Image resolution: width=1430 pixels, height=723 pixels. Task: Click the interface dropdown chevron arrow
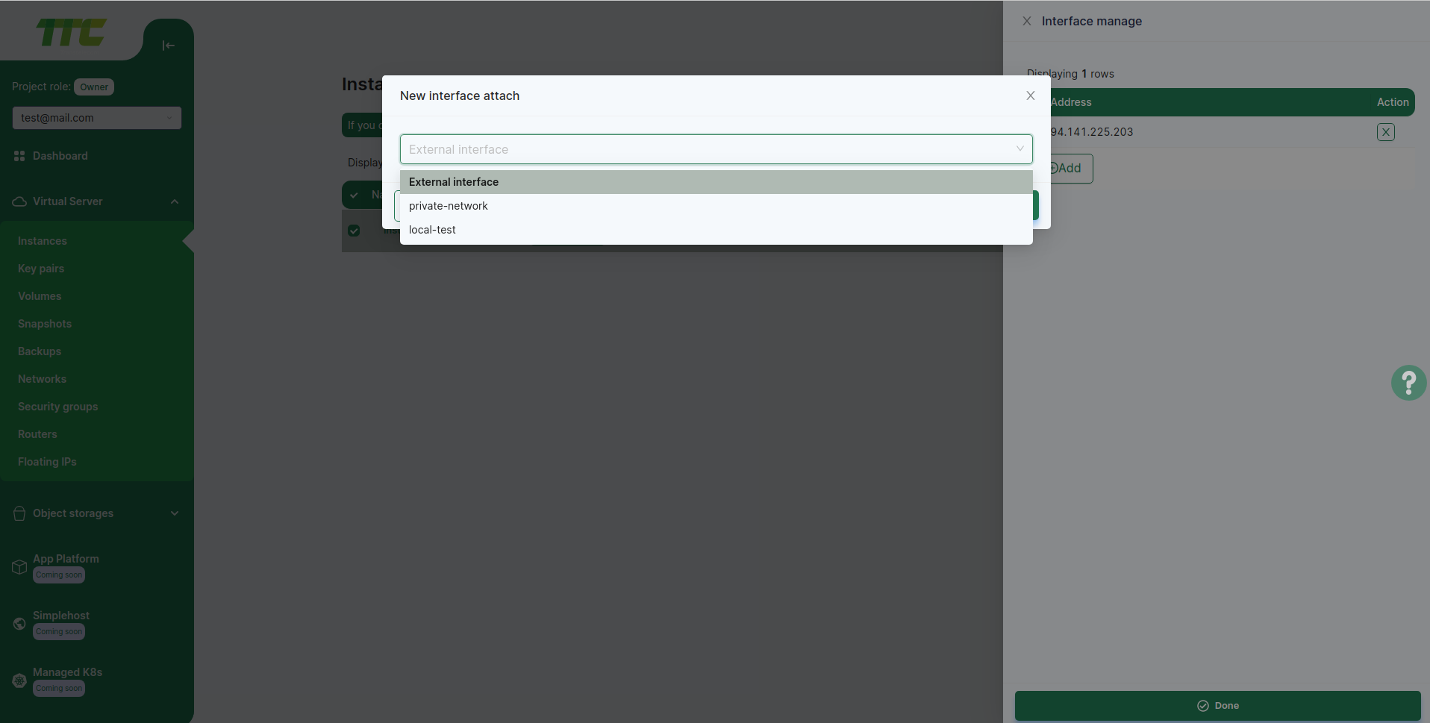[x=1020, y=149]
